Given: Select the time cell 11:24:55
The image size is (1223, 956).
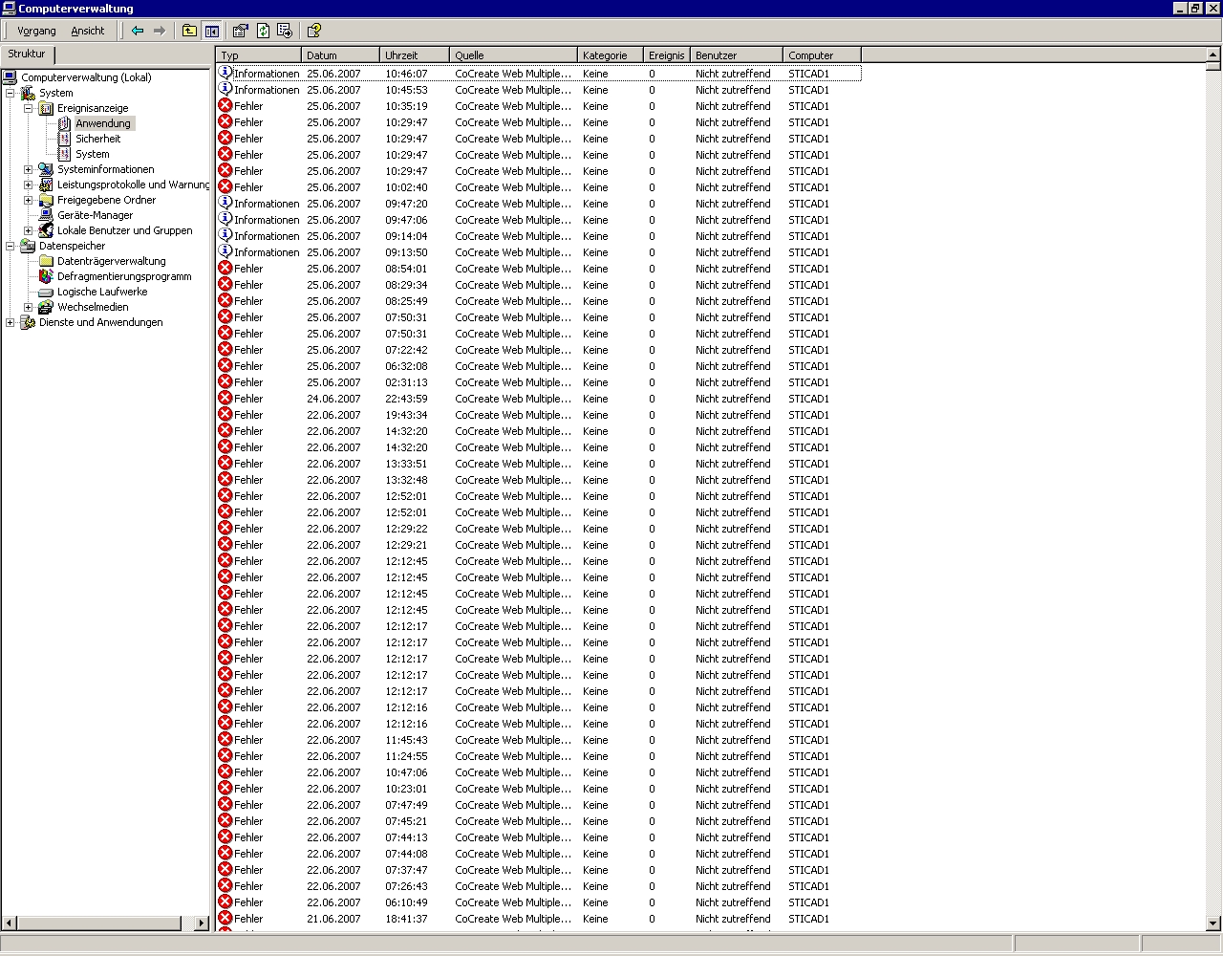Looking at the screenshot, I should (406, 756).
